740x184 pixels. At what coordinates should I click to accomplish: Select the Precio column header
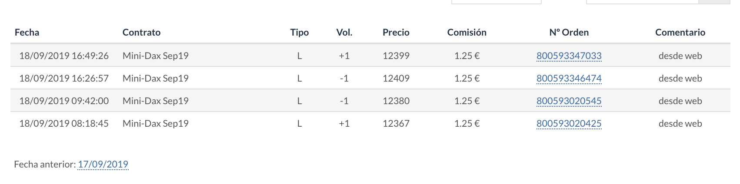coord(396,32)
